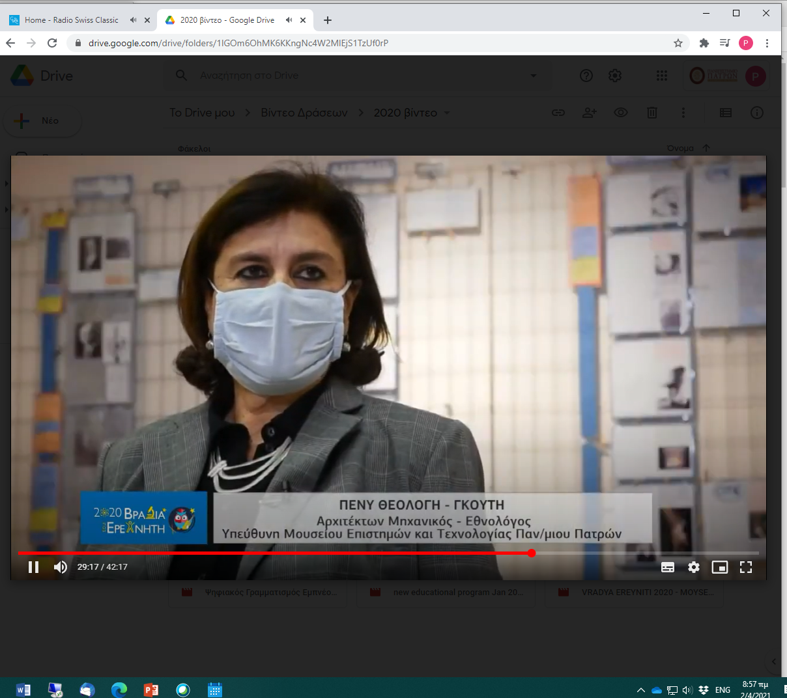The width and height of the screenshot is (787, 698).
Task: Open Microsoft Edge from the taskbar
Action: pos(119,690)
